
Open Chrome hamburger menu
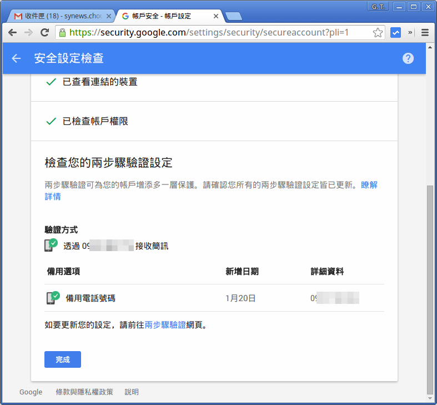click(425, 33)
